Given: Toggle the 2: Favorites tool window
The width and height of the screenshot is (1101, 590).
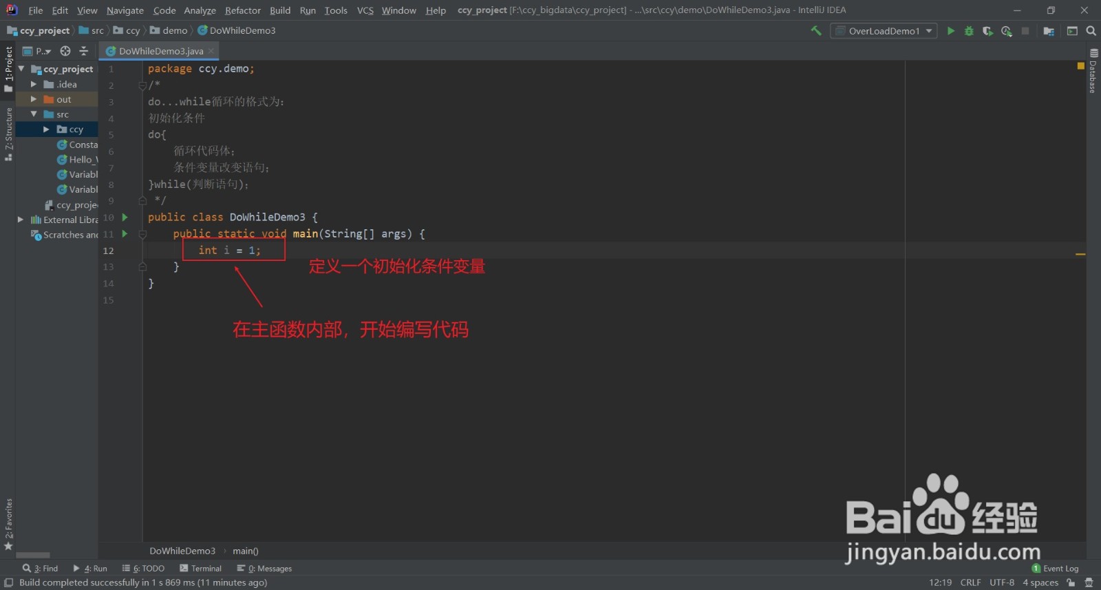Looking at the screenshot, I should pyautogui.click(x=8, y=524).
